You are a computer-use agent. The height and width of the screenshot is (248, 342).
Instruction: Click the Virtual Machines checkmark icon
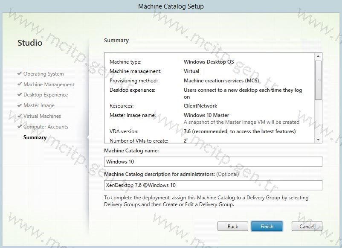[x=20, y=116]
